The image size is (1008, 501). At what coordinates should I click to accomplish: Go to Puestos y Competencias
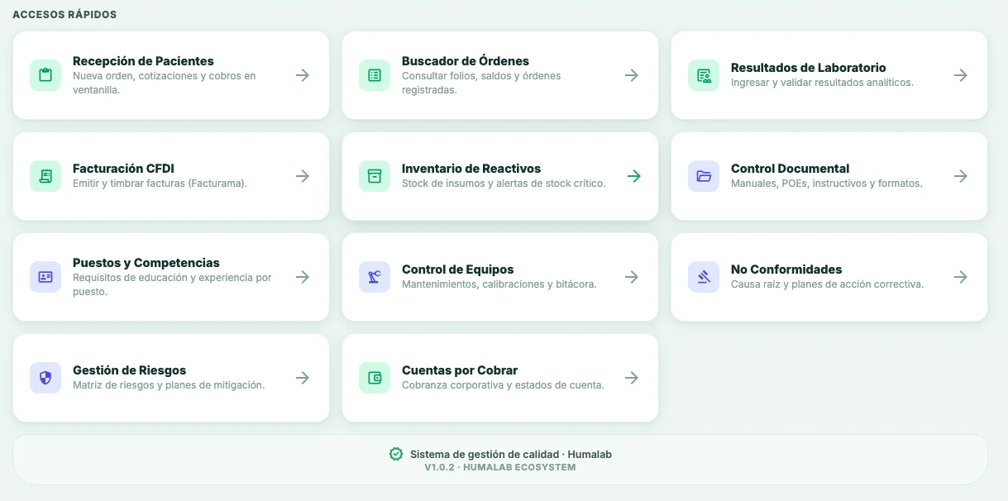click(171, 277)
